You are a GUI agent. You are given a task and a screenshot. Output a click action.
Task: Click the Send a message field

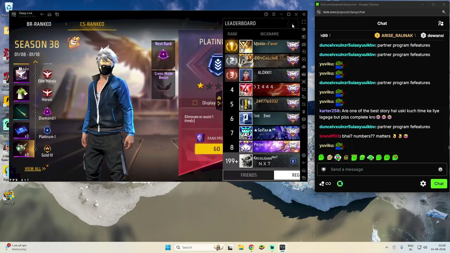[382, 169]
